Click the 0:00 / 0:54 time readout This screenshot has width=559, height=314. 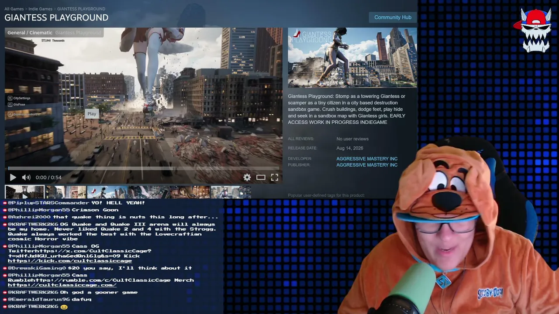pyautogui.click(x=48, y=177)
